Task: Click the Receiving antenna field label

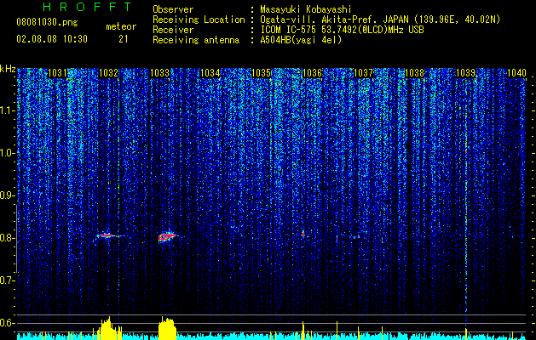Action: pyautogui.click(x=196, y=40)
